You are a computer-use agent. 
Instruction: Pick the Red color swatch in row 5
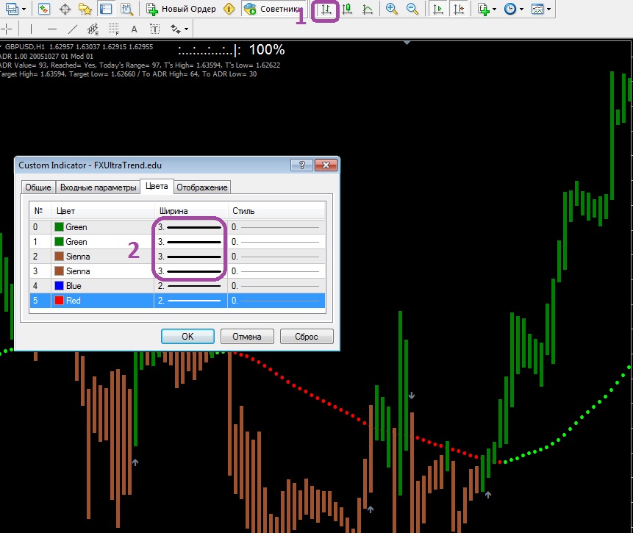point(60,301)
